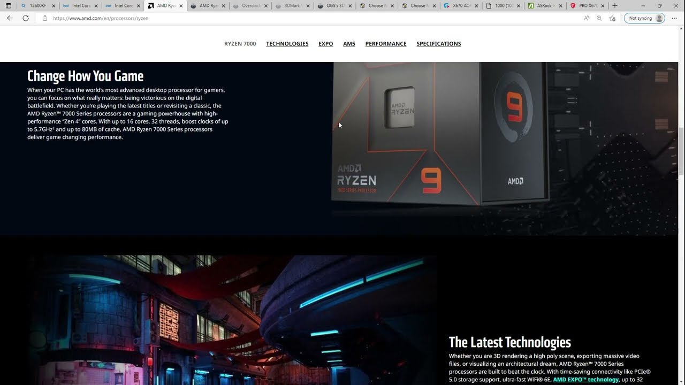The height and width of the screenshot is (385, 685).
Task: Close the 3DMark tab
Action: (x=309, y=6)
